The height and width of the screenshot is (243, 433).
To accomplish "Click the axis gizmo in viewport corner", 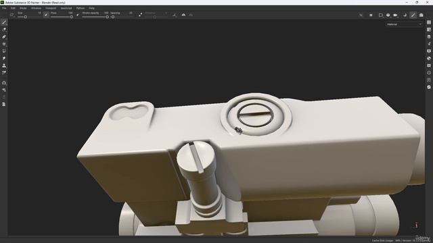I will tap(416, 225).
